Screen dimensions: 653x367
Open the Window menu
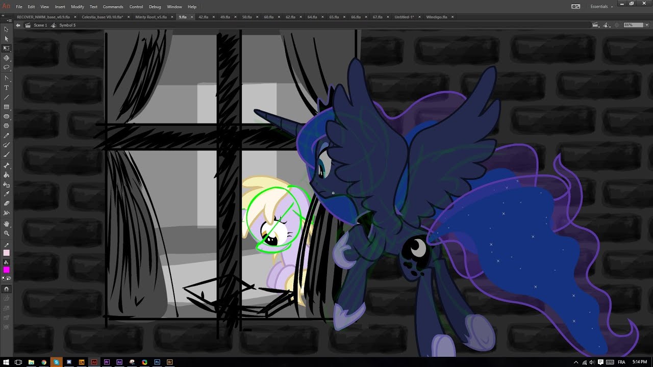[174, 7]
